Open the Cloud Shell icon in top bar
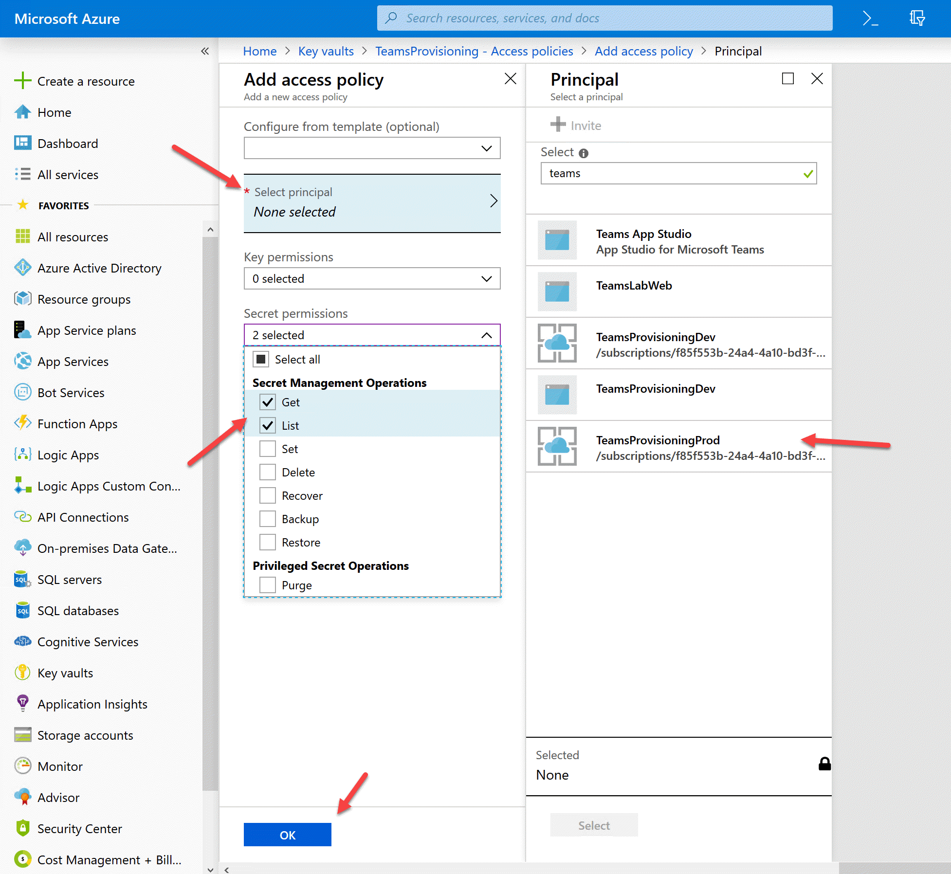The height and width of the screenshot is (874, 951). coord(870,18)
